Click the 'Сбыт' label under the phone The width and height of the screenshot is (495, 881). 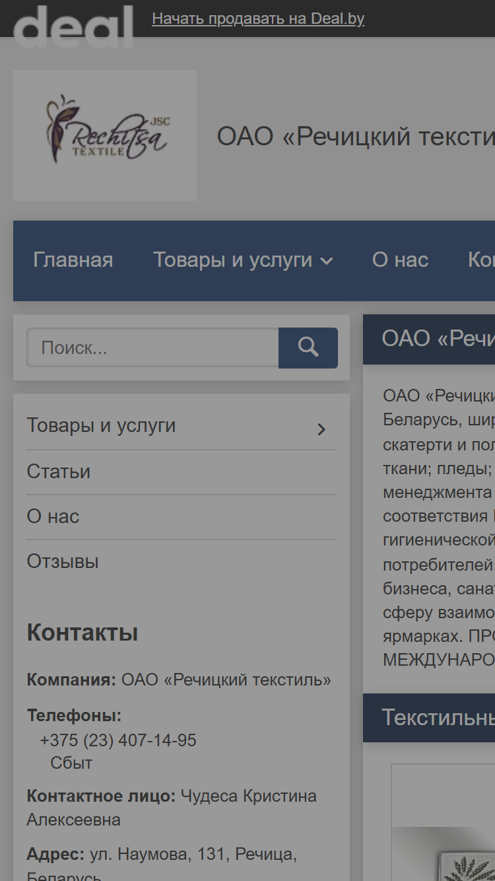pyautogui.click(x=71, y=763)
